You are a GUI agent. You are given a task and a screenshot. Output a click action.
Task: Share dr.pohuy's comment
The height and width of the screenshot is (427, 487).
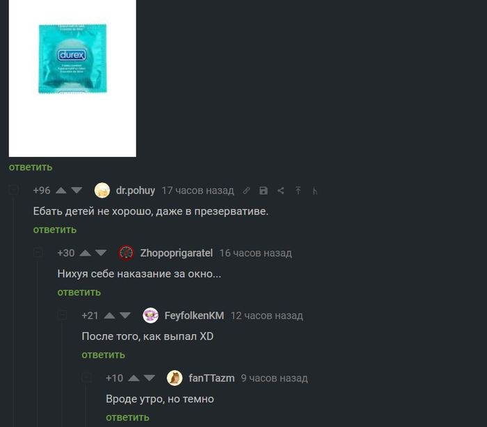tap(281, 191)
